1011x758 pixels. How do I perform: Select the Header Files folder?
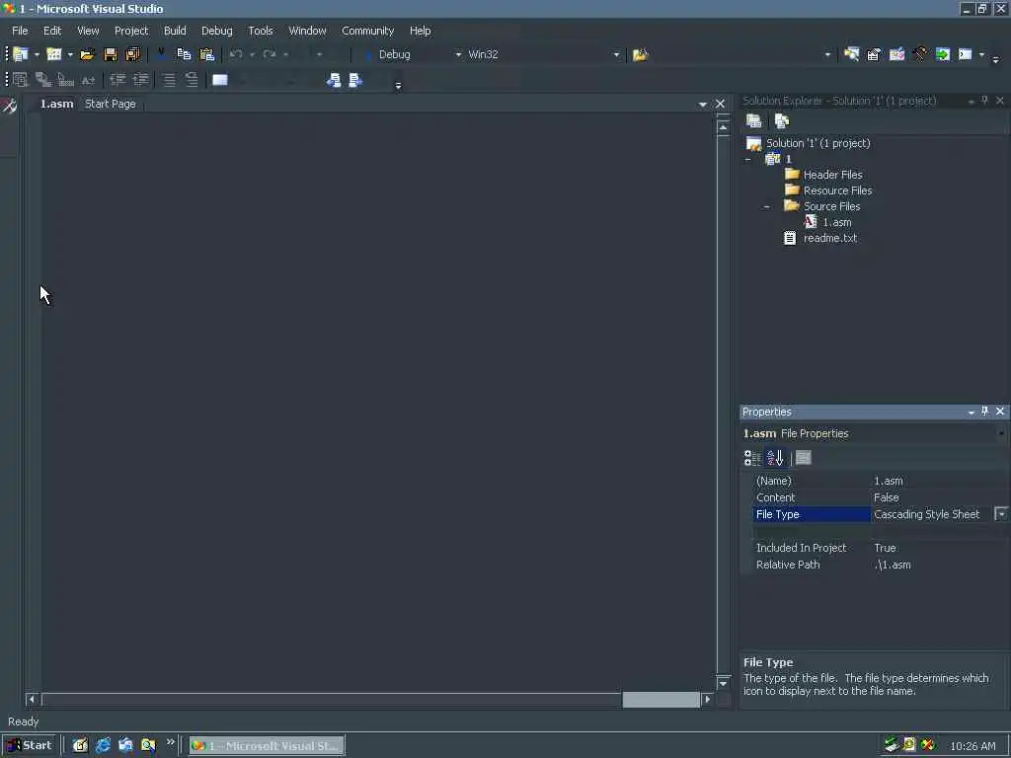coord(832,175)
